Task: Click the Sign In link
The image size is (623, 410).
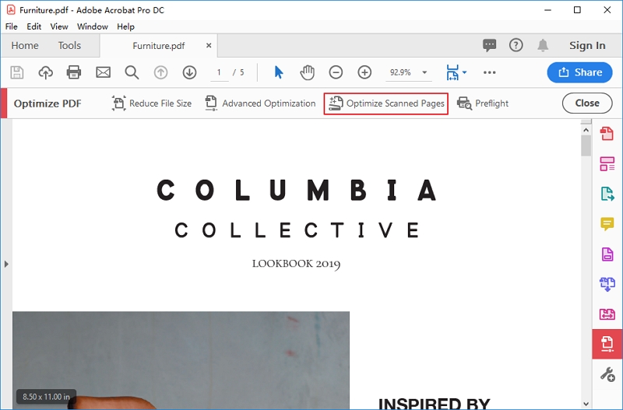Action: (x=587, y=46)
